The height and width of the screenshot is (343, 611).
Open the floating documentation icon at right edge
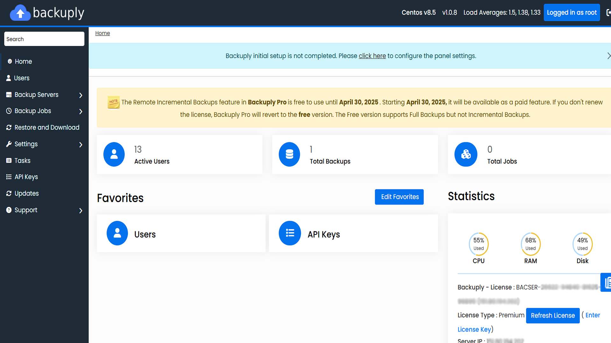[606, 282]
